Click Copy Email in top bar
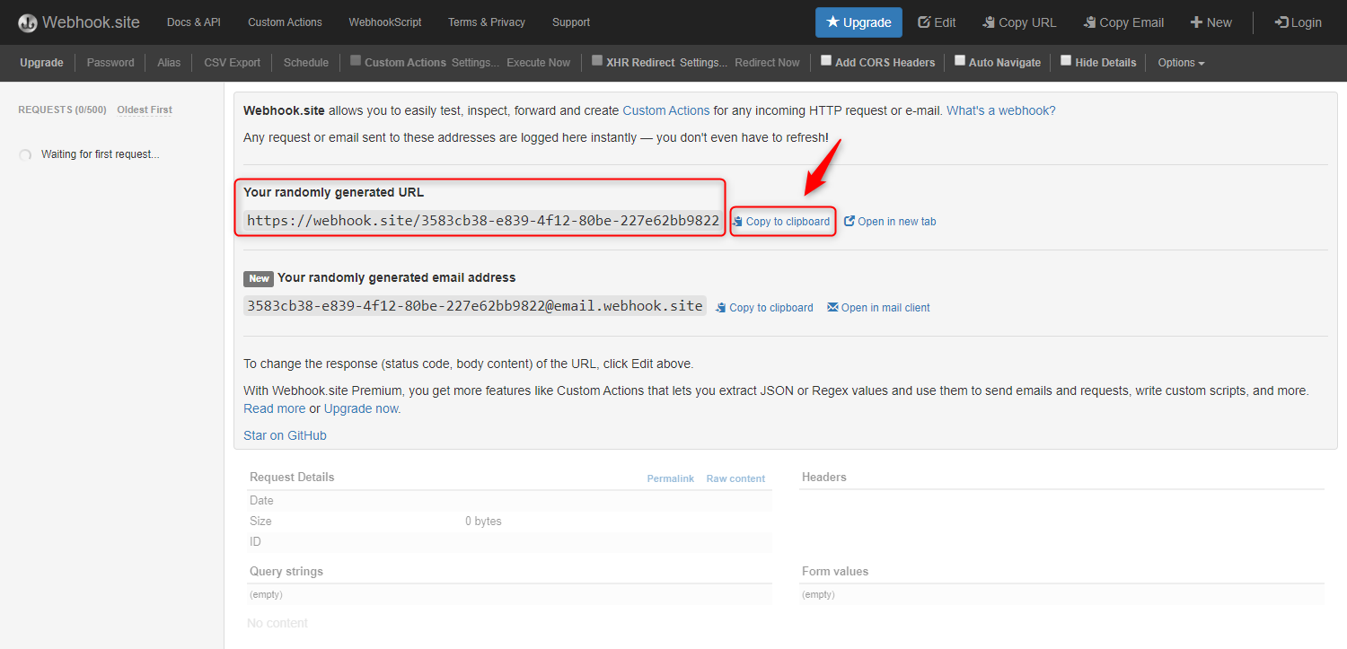1347x649 pixels. pos(1123,22)
